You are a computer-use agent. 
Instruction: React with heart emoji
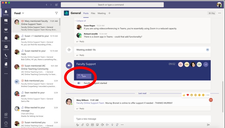pos(188,95)
